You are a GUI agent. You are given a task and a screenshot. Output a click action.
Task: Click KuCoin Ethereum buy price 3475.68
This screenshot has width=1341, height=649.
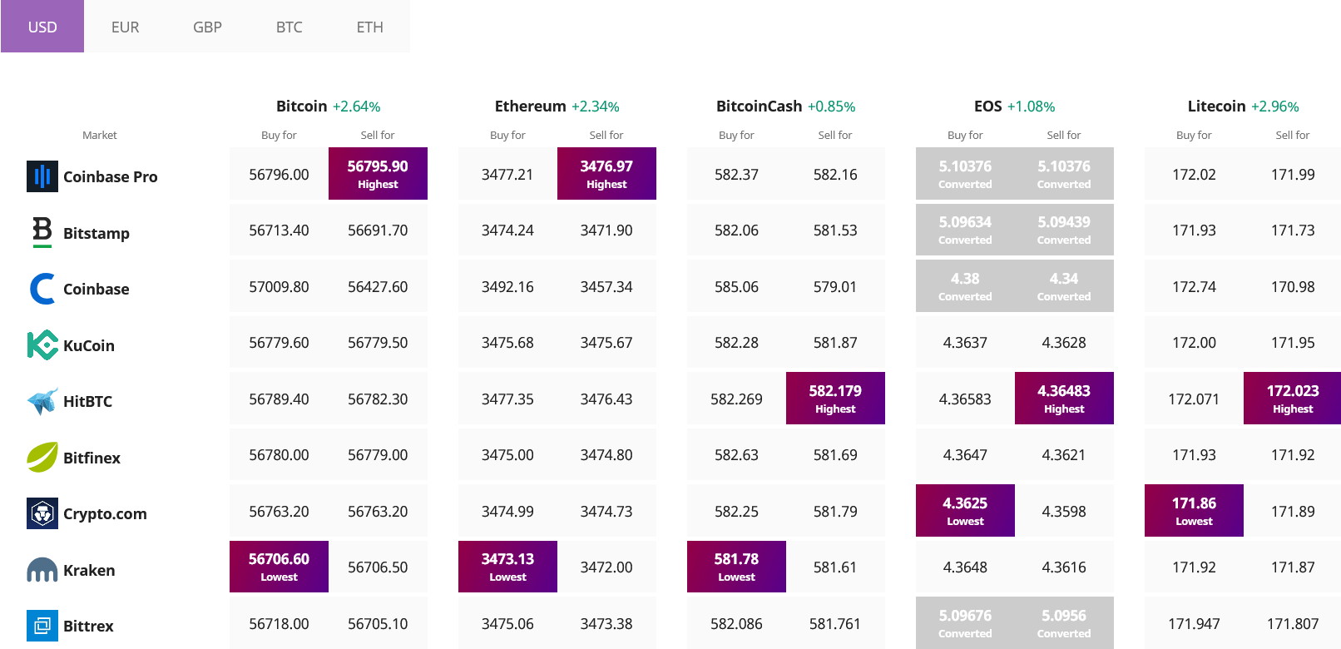[507, 342]
